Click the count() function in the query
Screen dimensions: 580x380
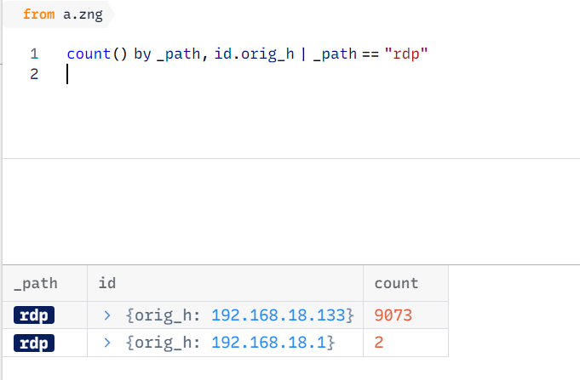[97, 54]
